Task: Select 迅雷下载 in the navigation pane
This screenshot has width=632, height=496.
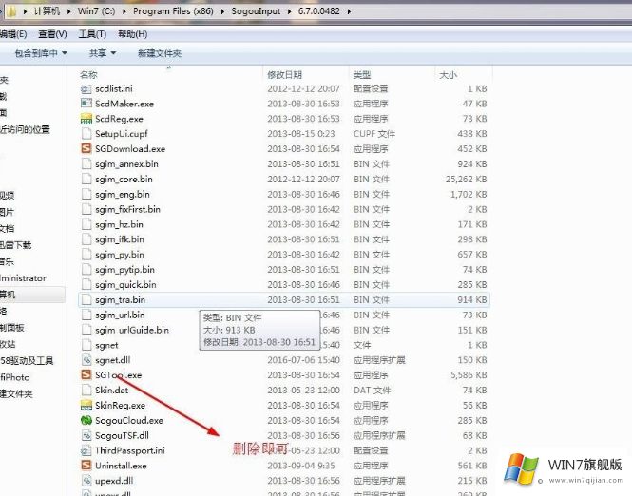Action: (16, 245)
